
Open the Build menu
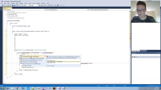17,3
